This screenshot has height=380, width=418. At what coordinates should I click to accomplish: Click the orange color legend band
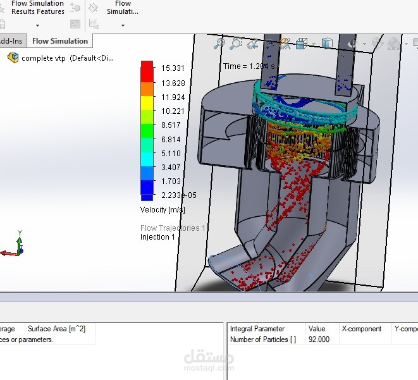point(147,89)
